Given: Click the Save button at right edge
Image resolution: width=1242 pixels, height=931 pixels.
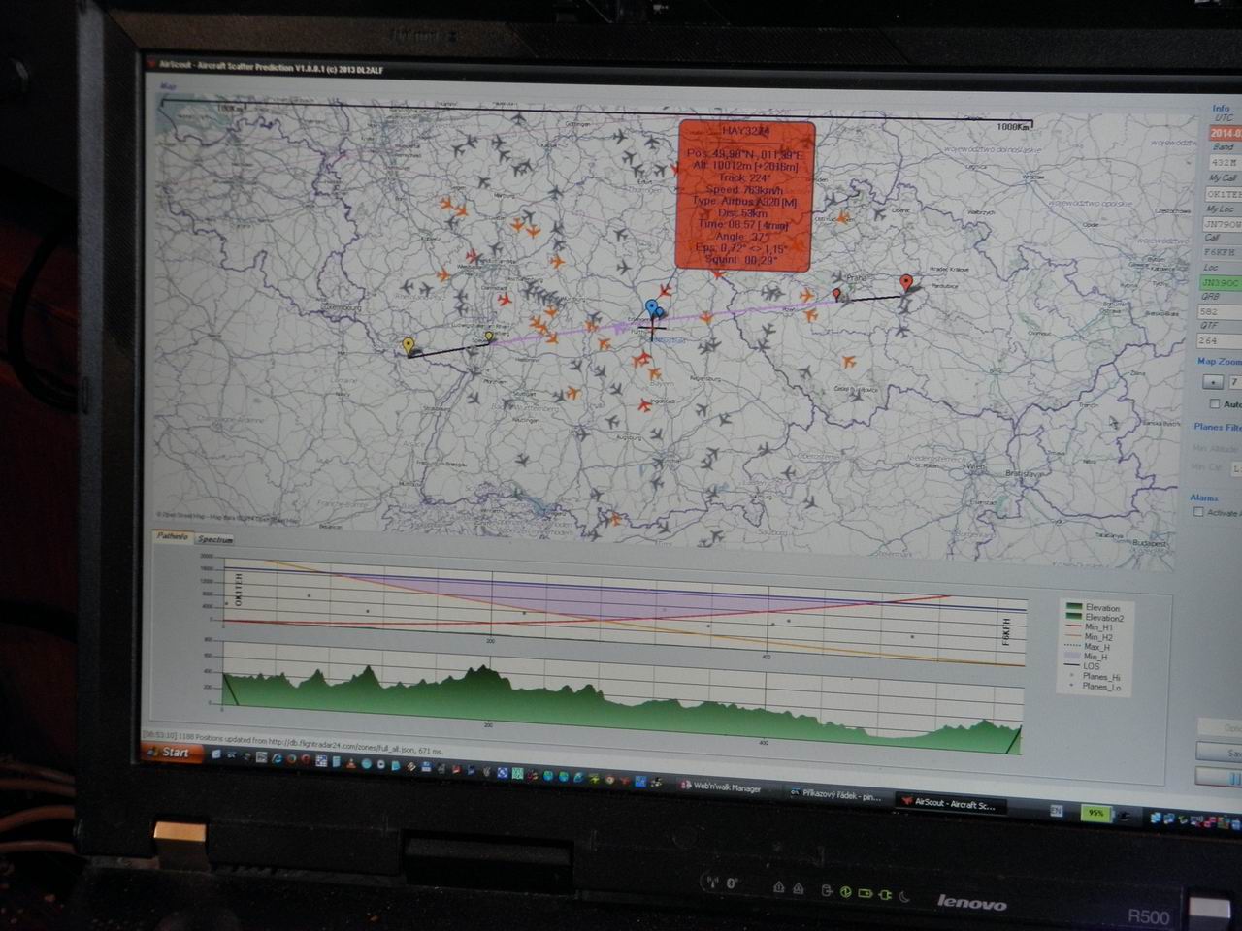Looking at the screenshot, I should point(1220,753).
